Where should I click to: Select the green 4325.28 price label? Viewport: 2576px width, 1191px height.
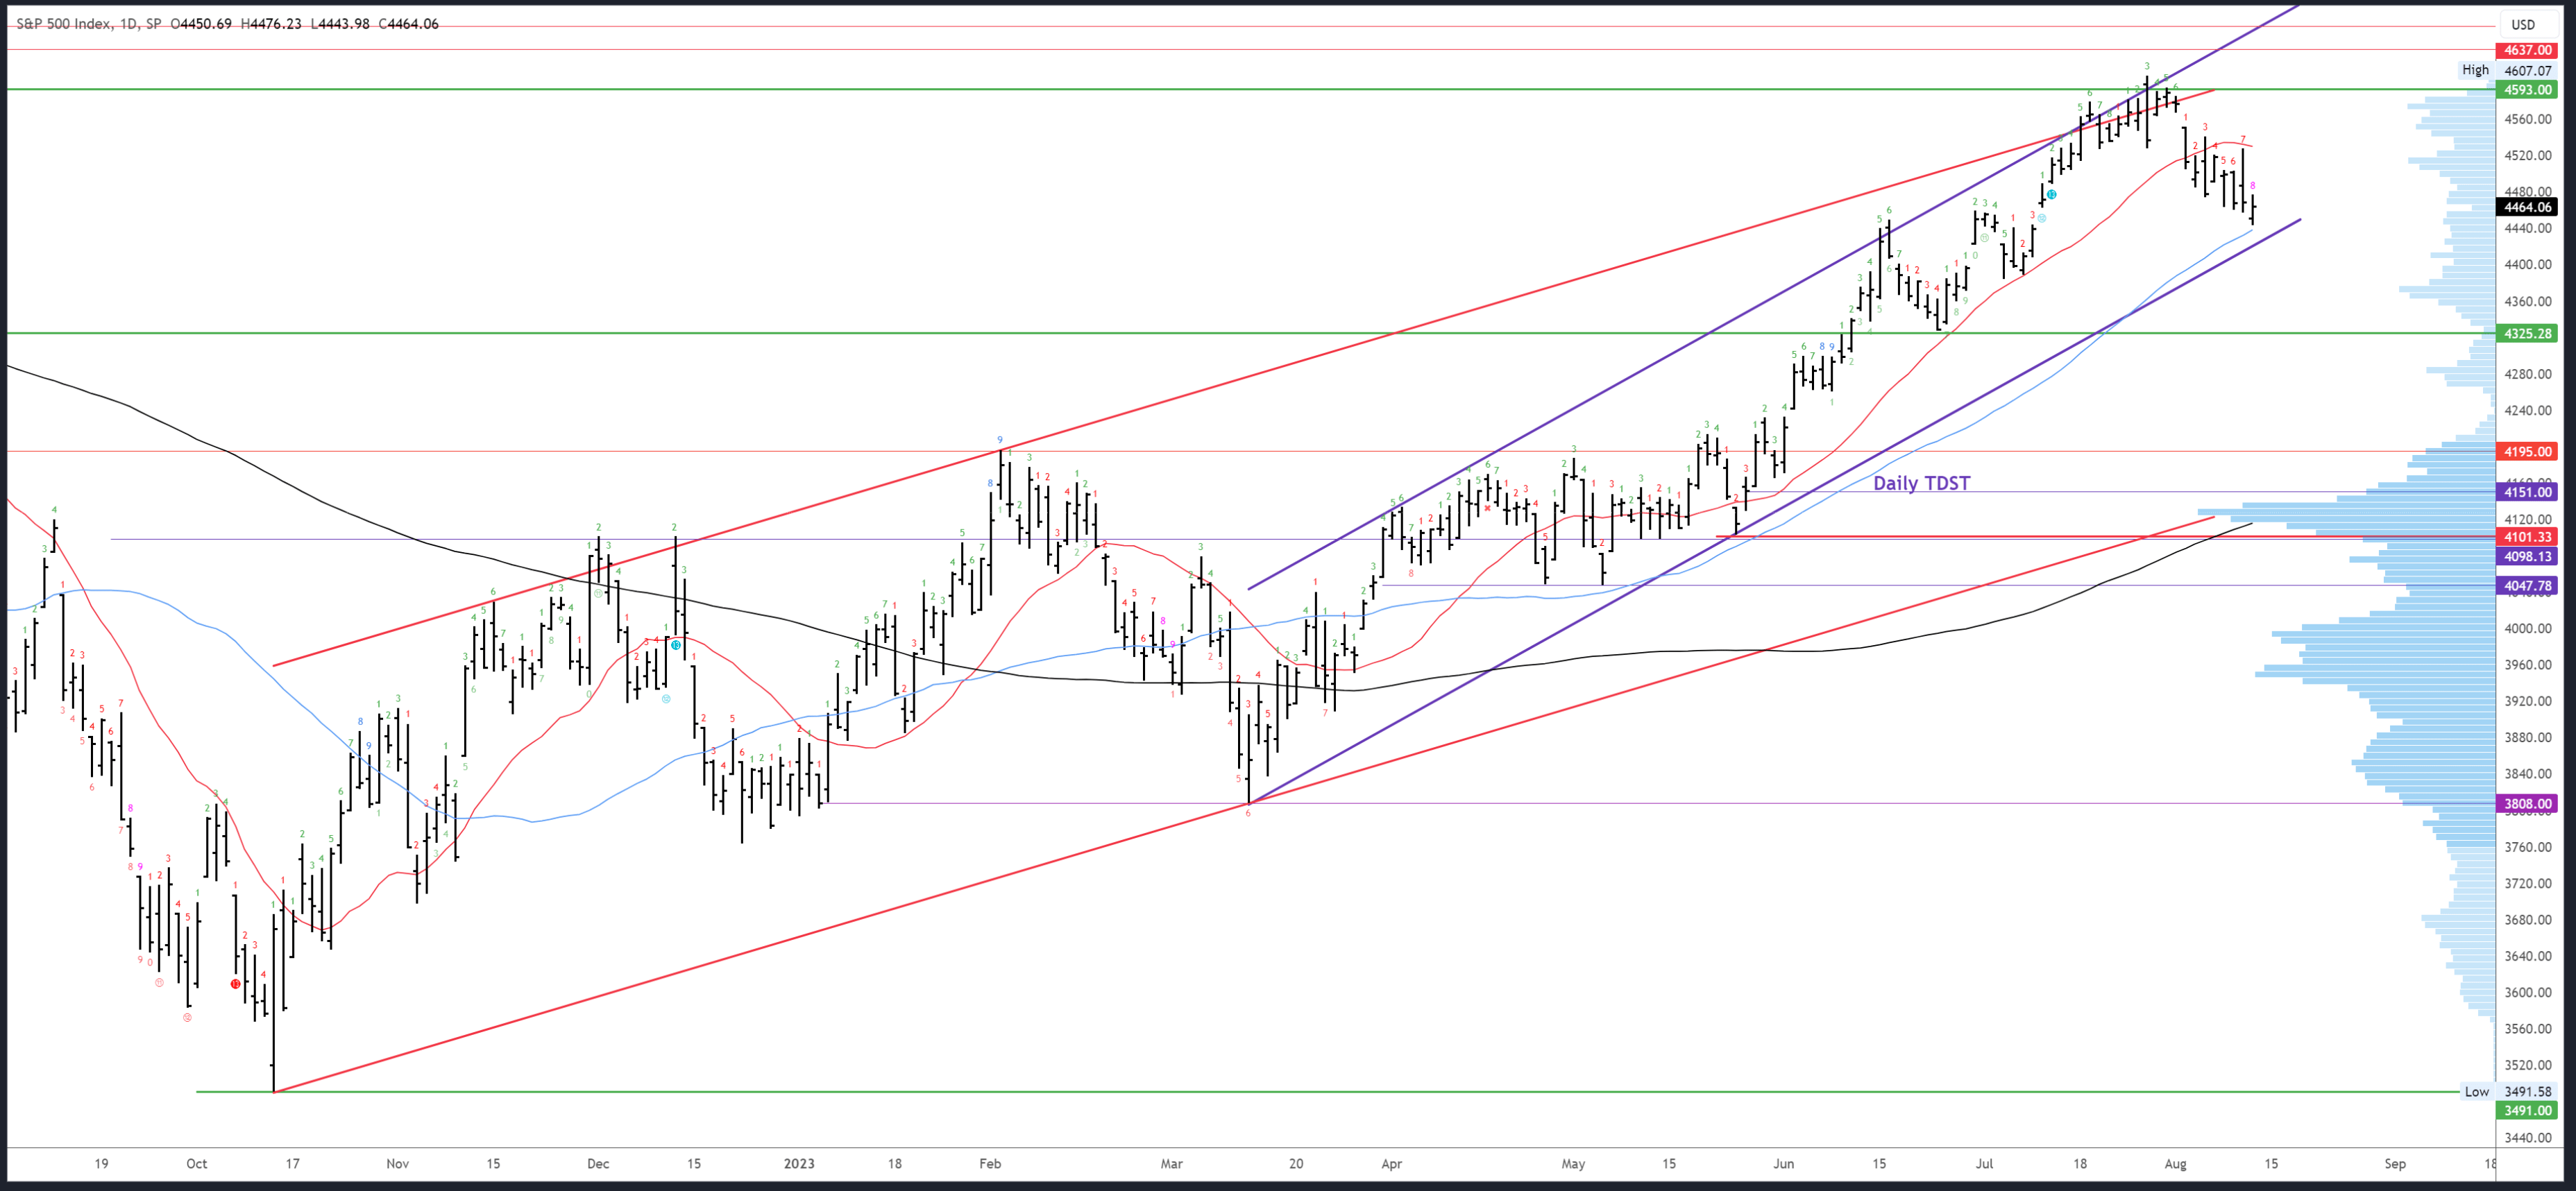(x=2526, y=333)
